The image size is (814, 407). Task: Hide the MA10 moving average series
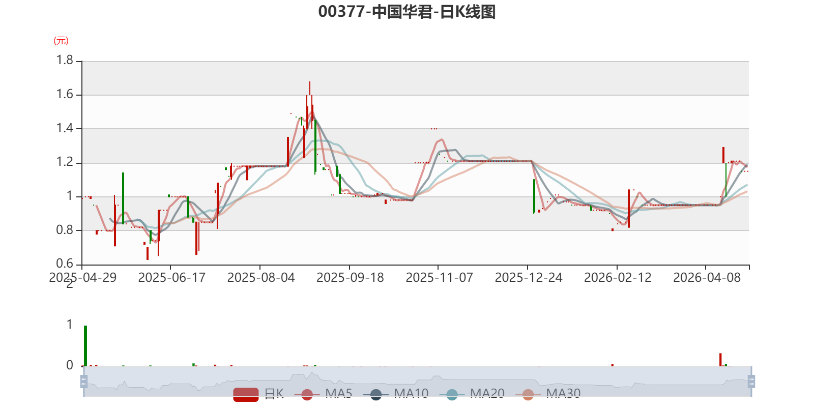coord(396,394)
